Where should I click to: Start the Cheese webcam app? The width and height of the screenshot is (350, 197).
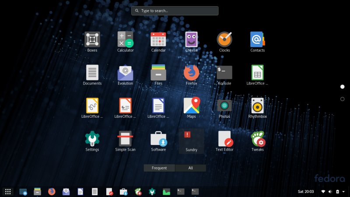[x=191, y=42]
